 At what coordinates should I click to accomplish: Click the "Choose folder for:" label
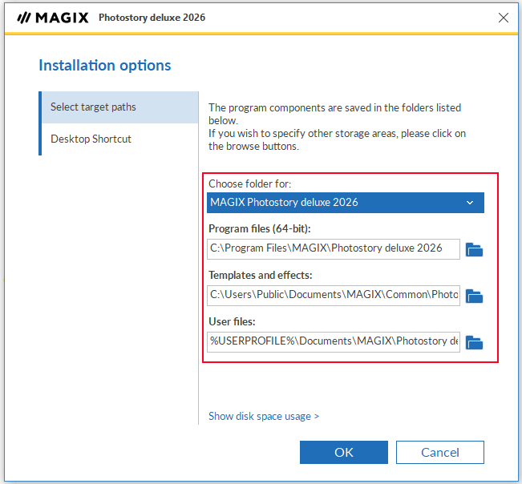(x=249, y=184)
